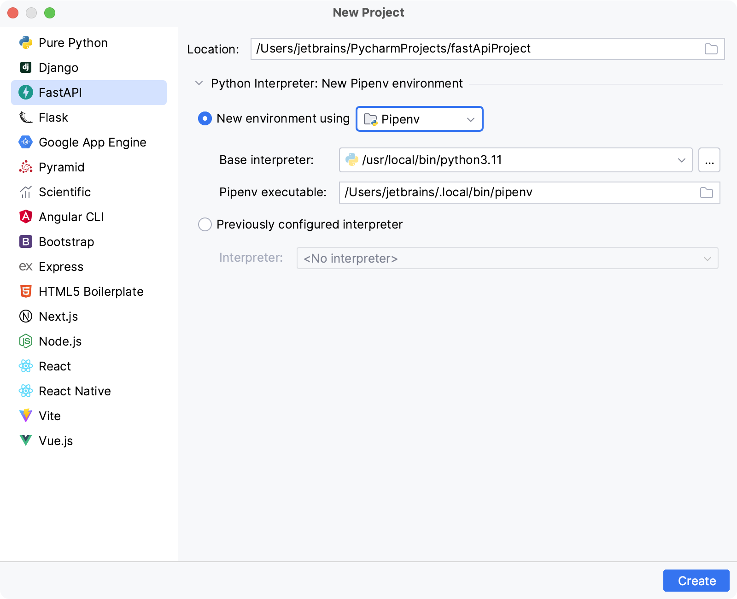Click the Express ex icon
Screen dimensions: 737x599
tap(26, 267)
